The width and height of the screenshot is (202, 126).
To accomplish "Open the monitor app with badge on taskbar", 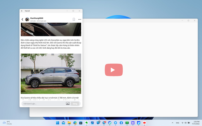I will point(98,123).
